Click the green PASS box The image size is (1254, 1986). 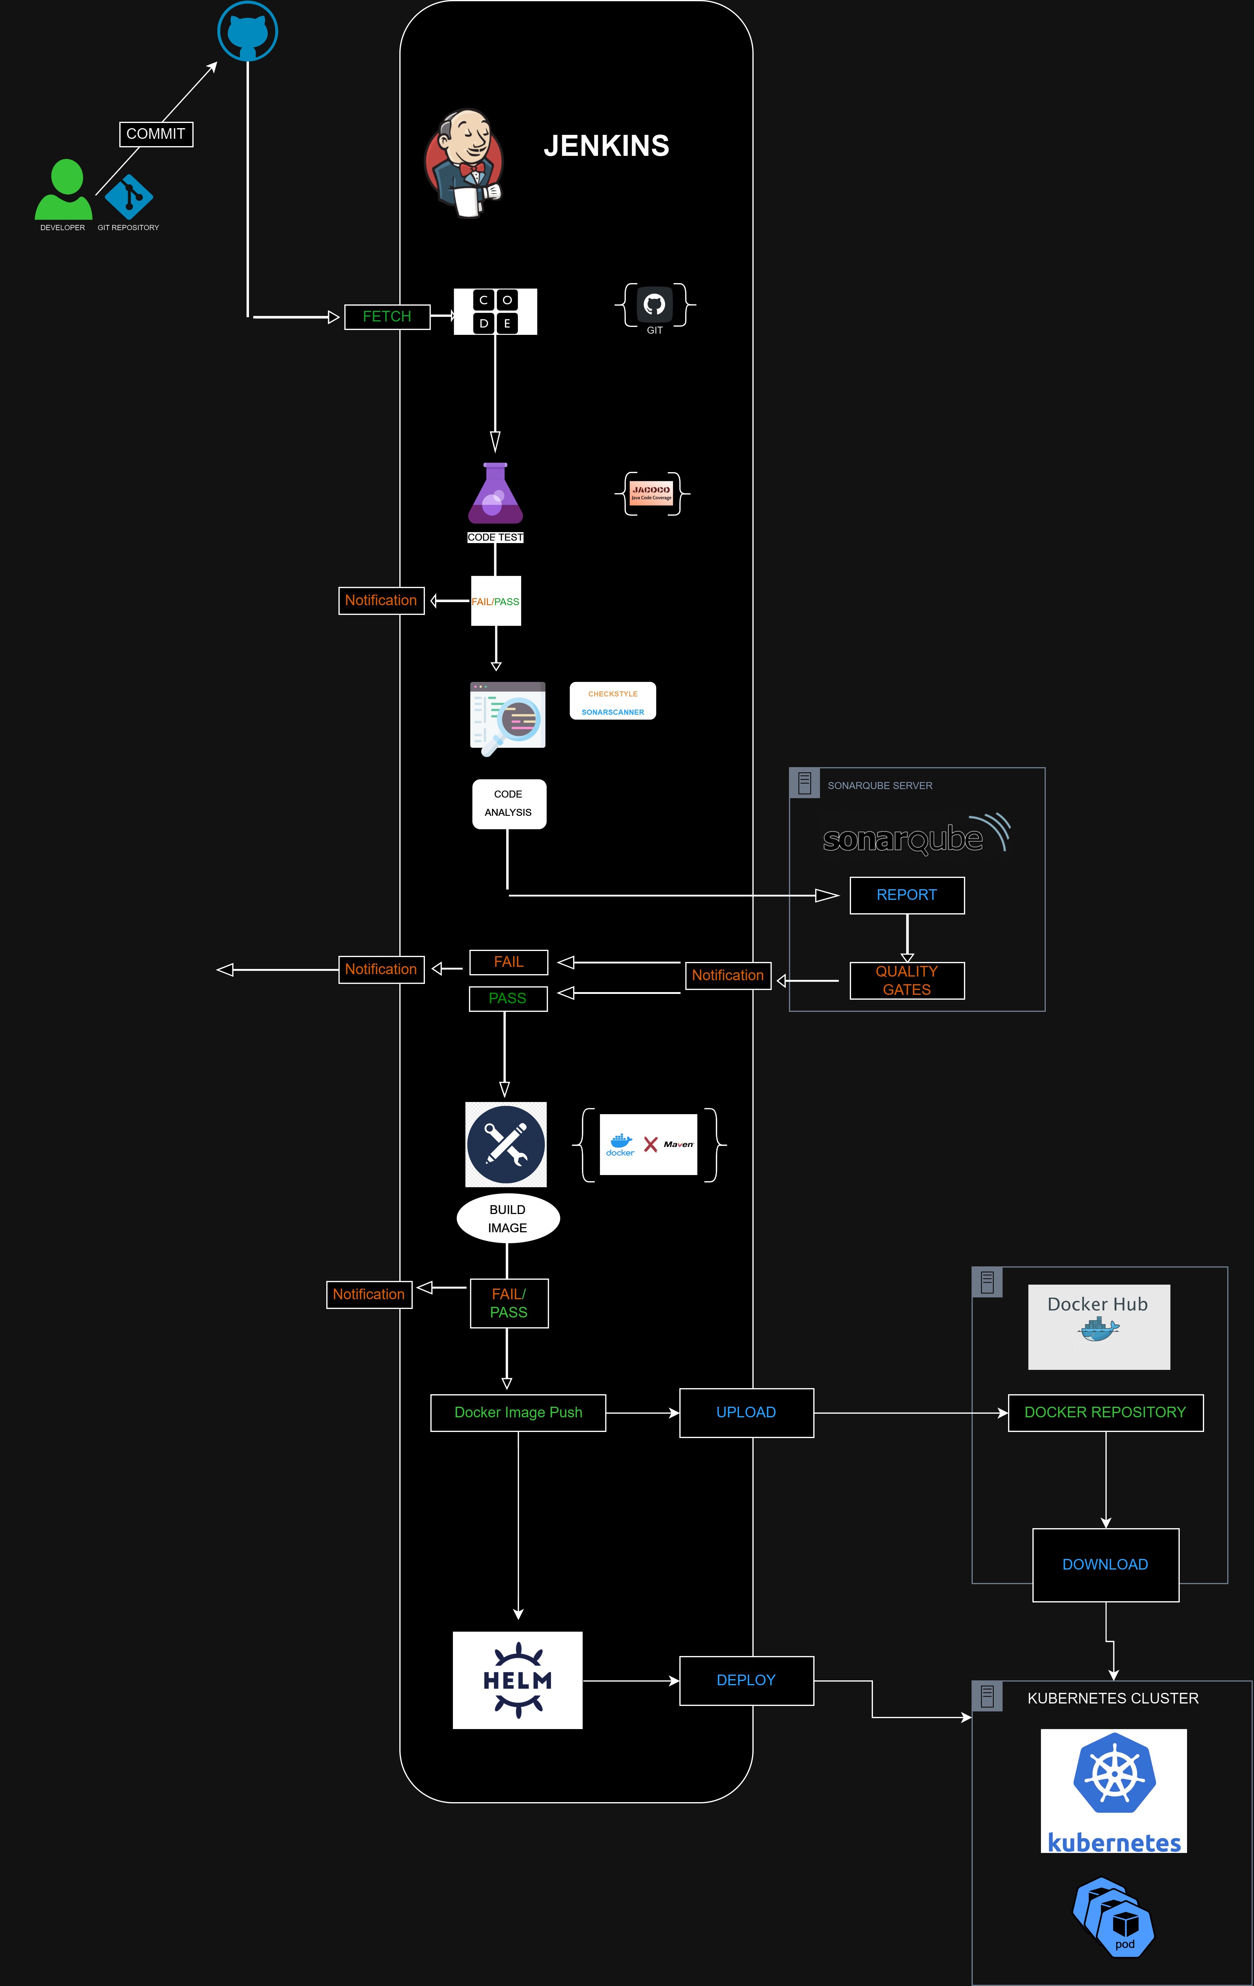(509, 999)
